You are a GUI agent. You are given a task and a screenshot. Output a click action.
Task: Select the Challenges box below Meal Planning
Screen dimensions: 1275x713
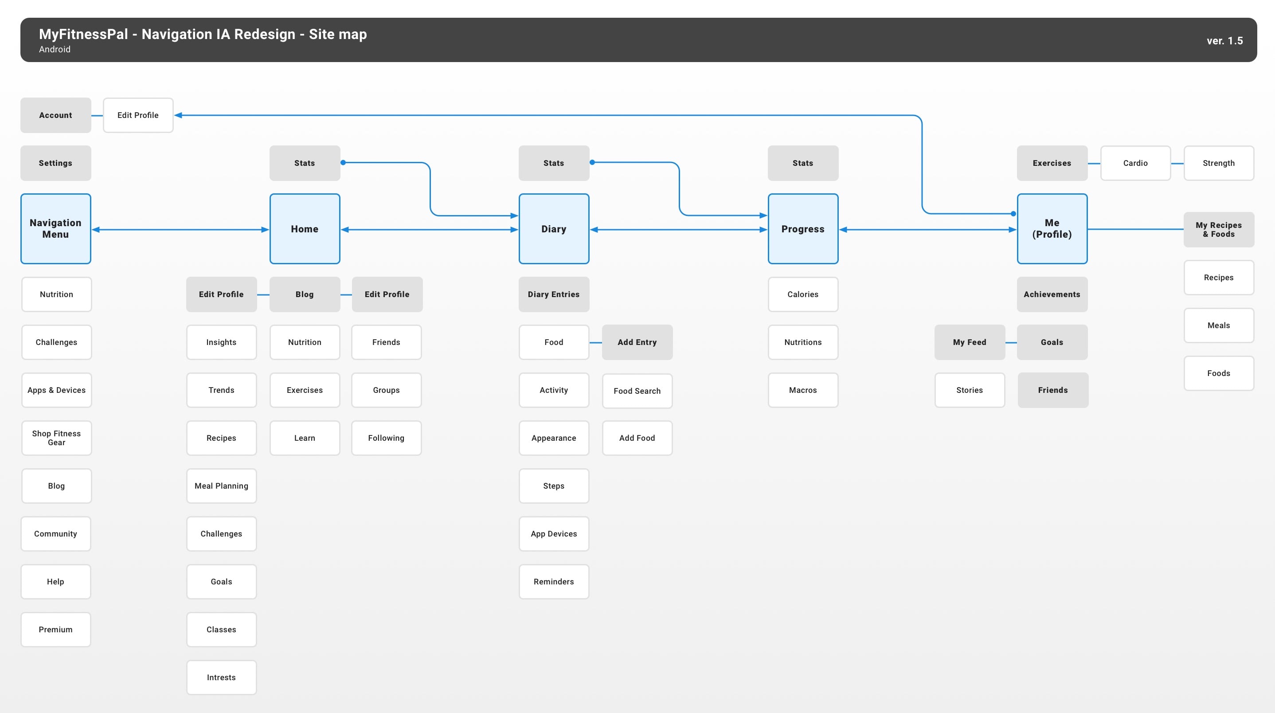point(221,534)
